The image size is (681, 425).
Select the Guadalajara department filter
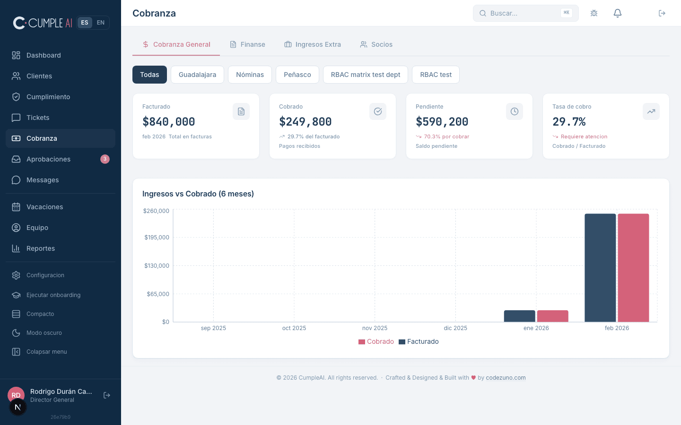(x=197, y=75)
